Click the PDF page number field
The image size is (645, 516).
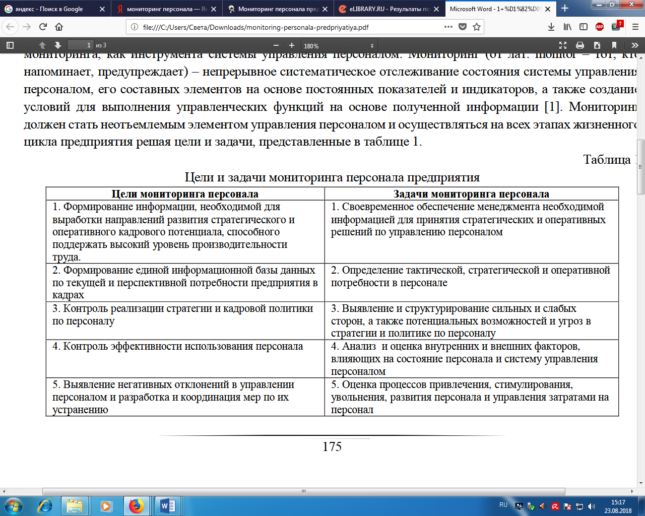point(81,45)
